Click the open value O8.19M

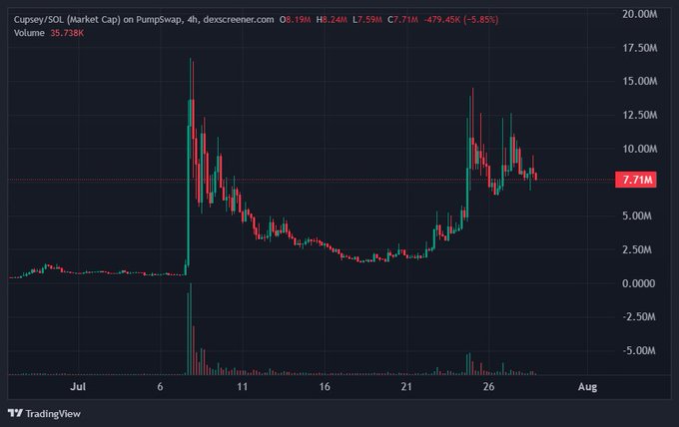[x=296, y=20]
